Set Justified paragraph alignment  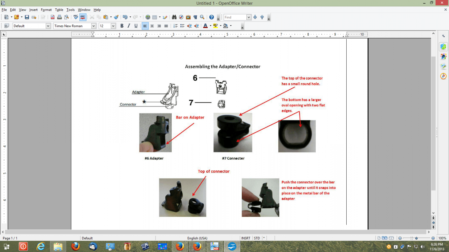tap(166, 26)
